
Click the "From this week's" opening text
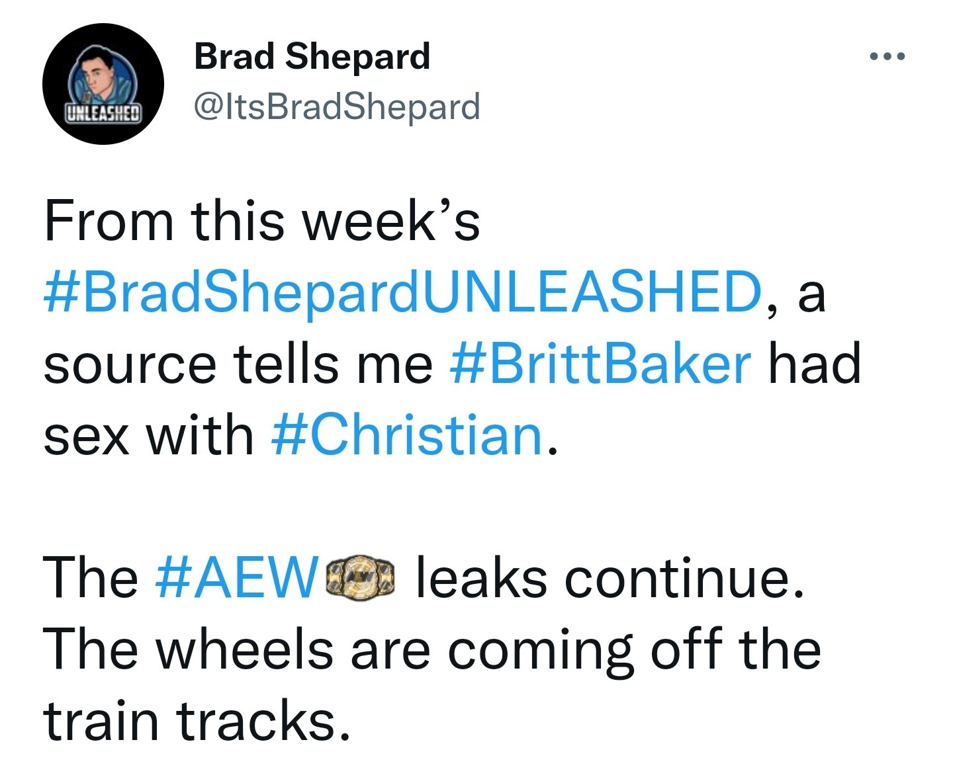pos(261,221)
